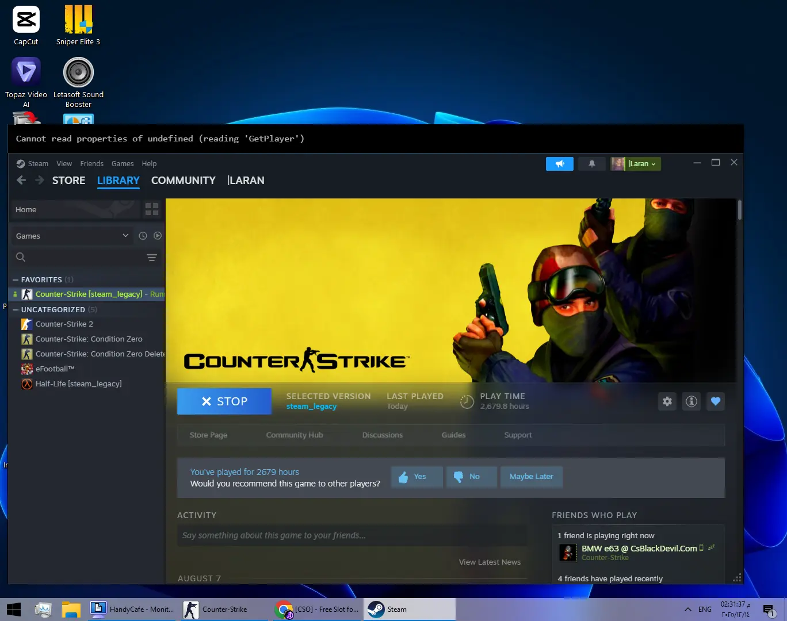This screenshot has width=787, height=621.
Task: Open the Discussions link
Action: tap(383, 435)
